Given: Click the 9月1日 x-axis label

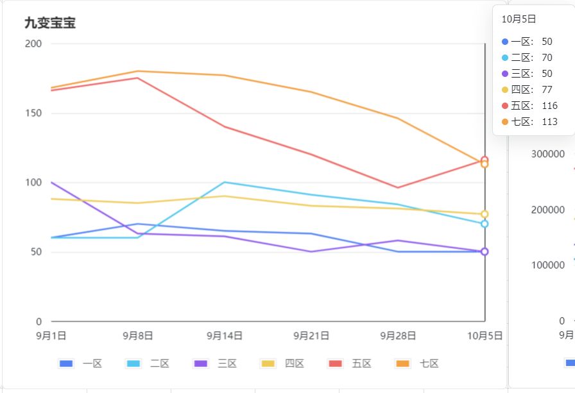Looking at the screenshot, I should (x=51, y=335).
